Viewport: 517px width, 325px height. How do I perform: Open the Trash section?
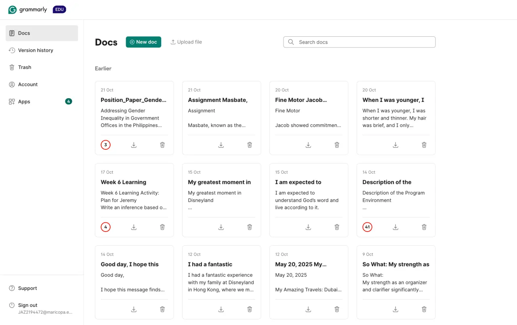click(42, 67)
